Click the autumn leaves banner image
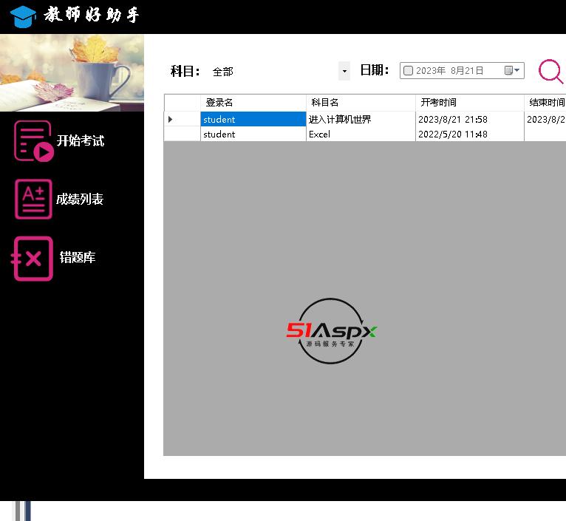The width and height of the screenshot is (566, 521). pos(72,73)
